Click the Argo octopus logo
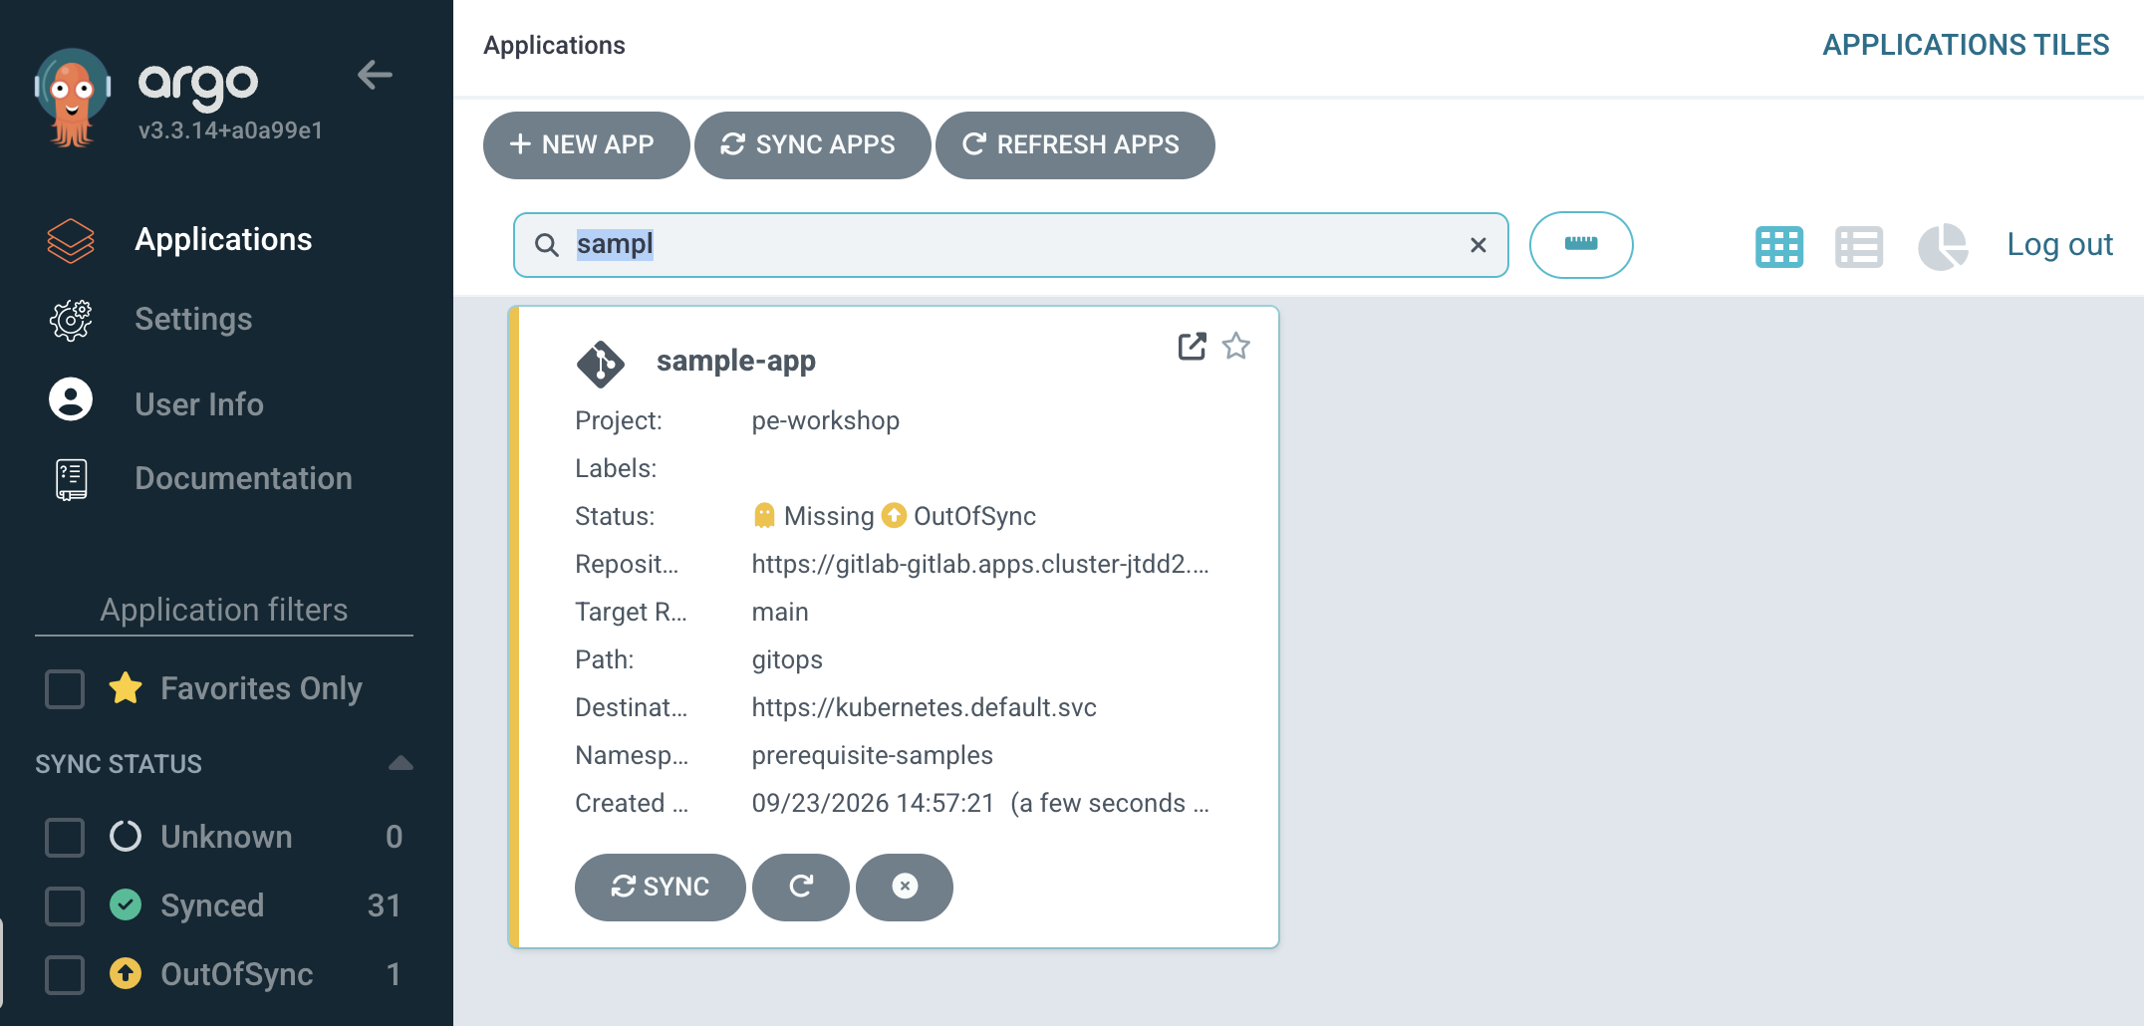 tap(72, 99)
